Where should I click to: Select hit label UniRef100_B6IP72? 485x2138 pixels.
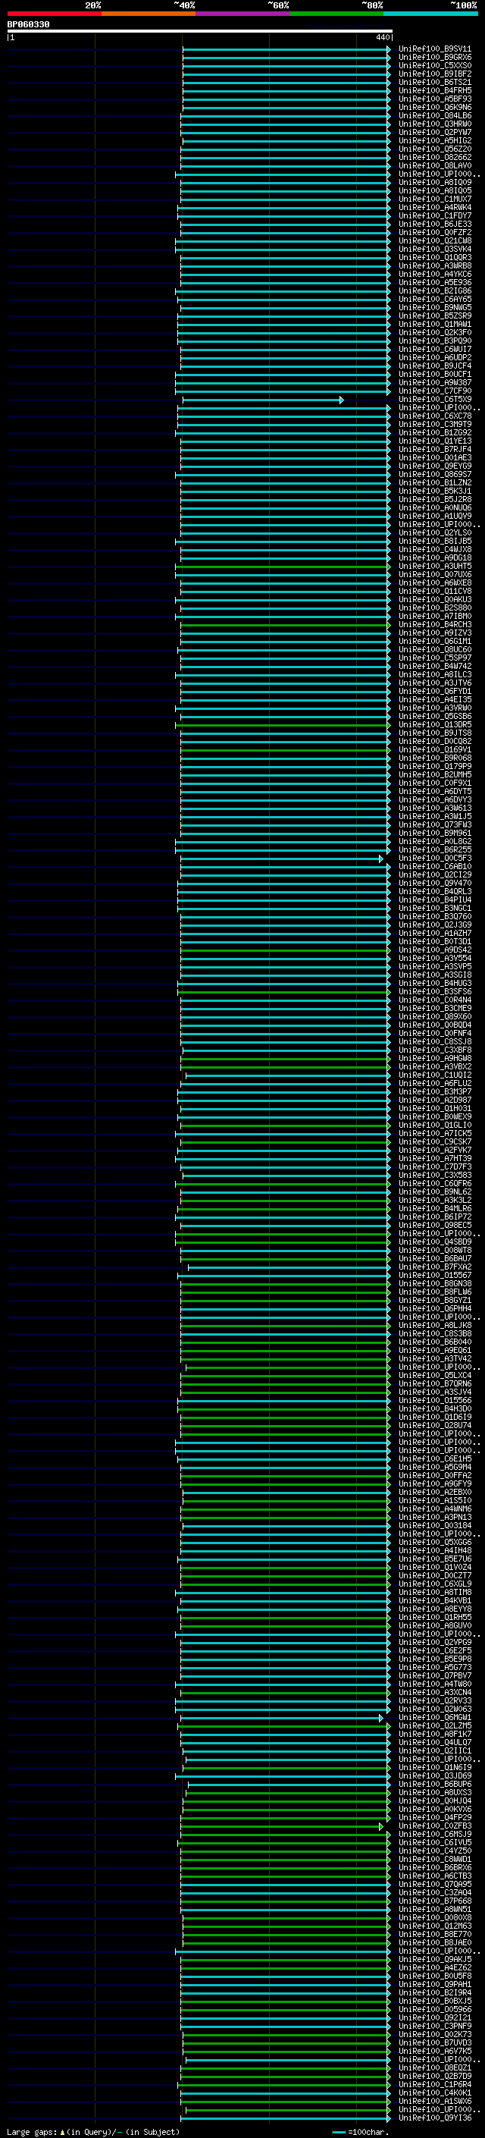435,1217
